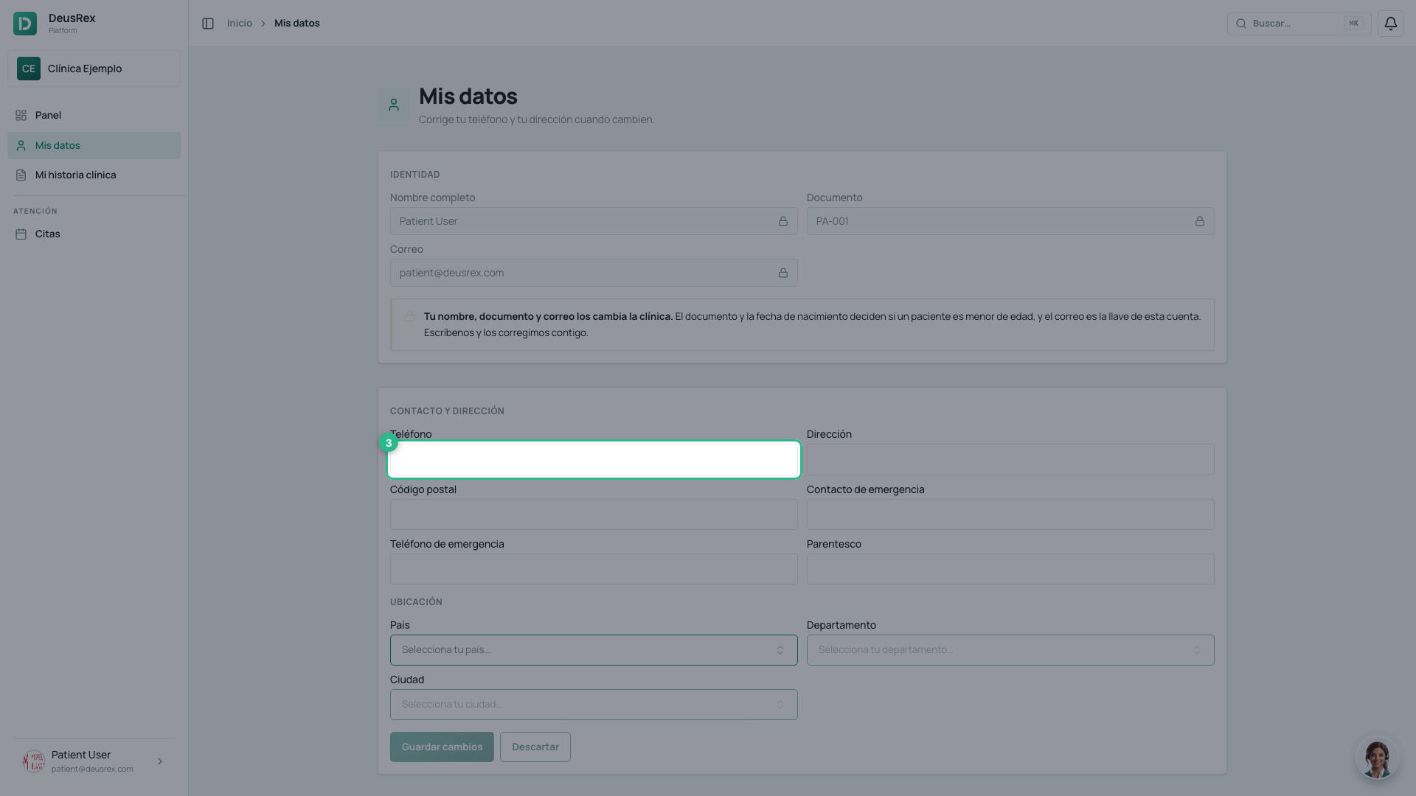This screenshot has height=796, width=1416.
Task: Click into the Dirección field
Action: pyautogui.click(x=1010, y=460)
